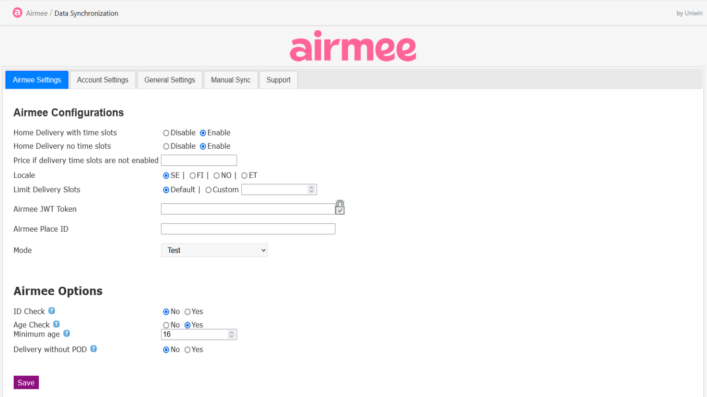This screenshot has width=707, height=397.
Task: Click the pink Airmee logo in the breadcrumb
Action: click(x=17, y=12)
